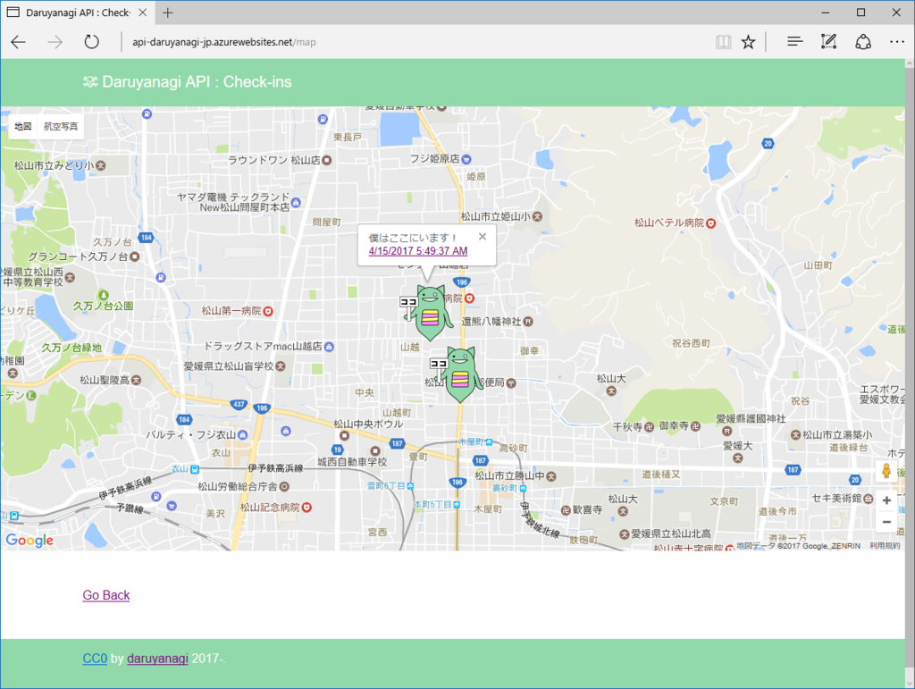
Task: Click the 松山第一病院 hospital marker
Action: click(268, 312)
